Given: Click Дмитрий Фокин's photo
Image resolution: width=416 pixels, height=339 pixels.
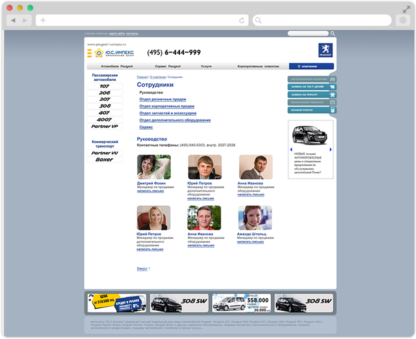Looking at the screenshot, I should (x=154, y=167).
